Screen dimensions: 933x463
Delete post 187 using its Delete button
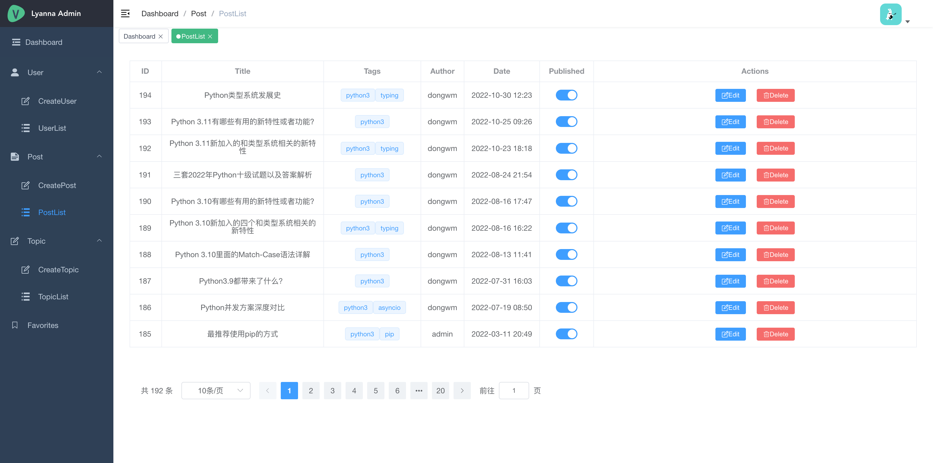tap(775, 281)
